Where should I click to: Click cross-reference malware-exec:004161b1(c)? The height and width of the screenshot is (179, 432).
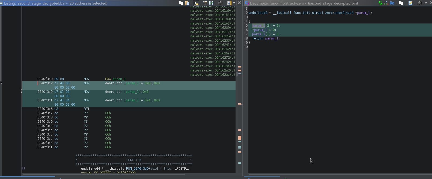click(213, 15)
